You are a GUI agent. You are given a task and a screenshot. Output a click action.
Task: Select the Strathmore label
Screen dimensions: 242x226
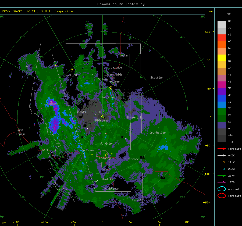coord(131,159)
